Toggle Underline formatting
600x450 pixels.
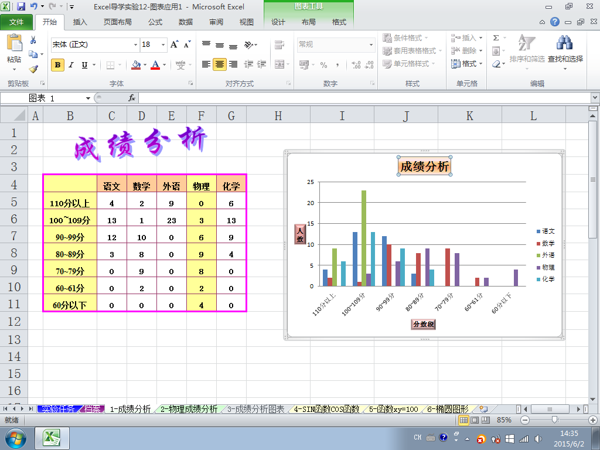84,64
